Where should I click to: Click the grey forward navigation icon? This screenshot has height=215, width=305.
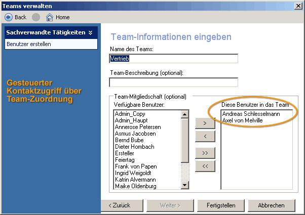(x=36, y=17)
